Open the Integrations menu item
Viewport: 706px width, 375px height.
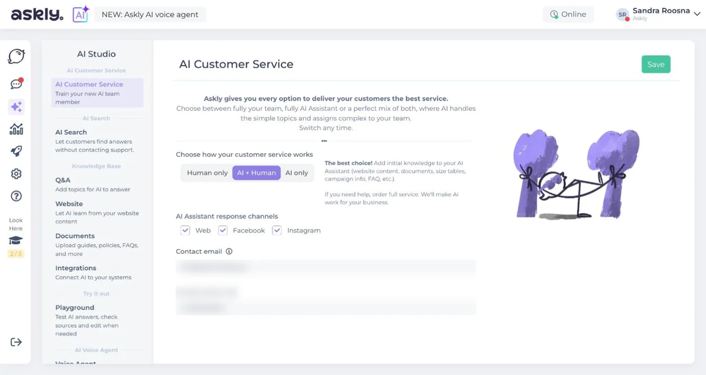[x=97, y=272]
